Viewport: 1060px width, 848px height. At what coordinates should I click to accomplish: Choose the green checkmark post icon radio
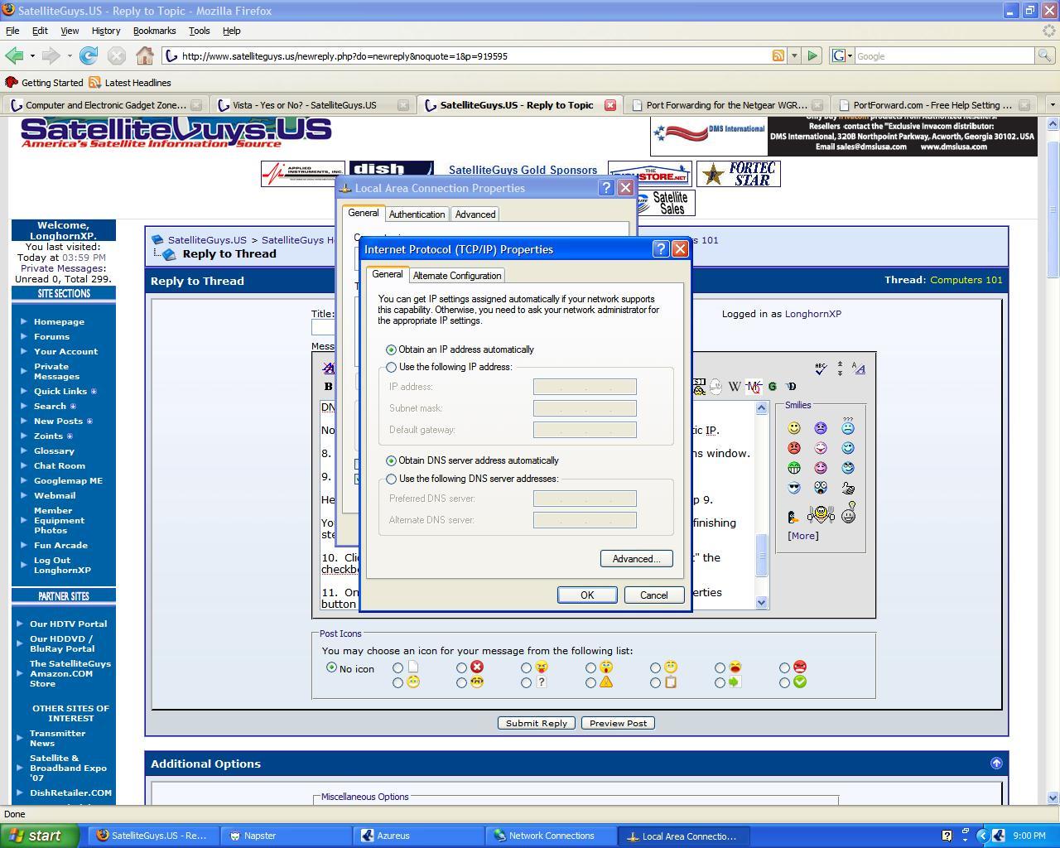(785, 683)
